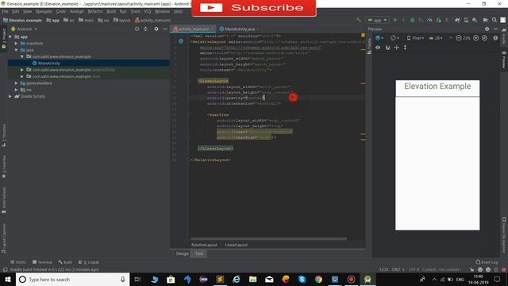Open the Pixel device dropdown
This screenshot has width=508, height=286.
click(416, 38)
